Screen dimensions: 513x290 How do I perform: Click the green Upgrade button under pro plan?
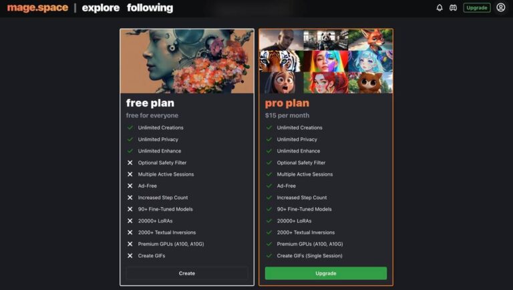coord(326,273)
